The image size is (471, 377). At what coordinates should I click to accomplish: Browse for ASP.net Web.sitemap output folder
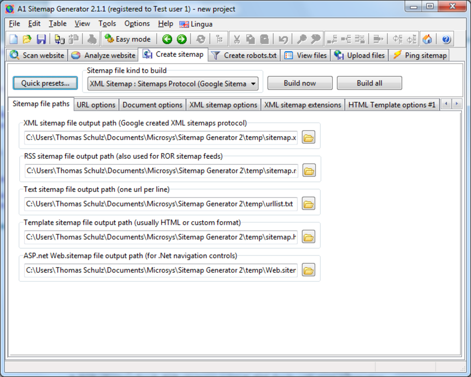tap(309, 270)
